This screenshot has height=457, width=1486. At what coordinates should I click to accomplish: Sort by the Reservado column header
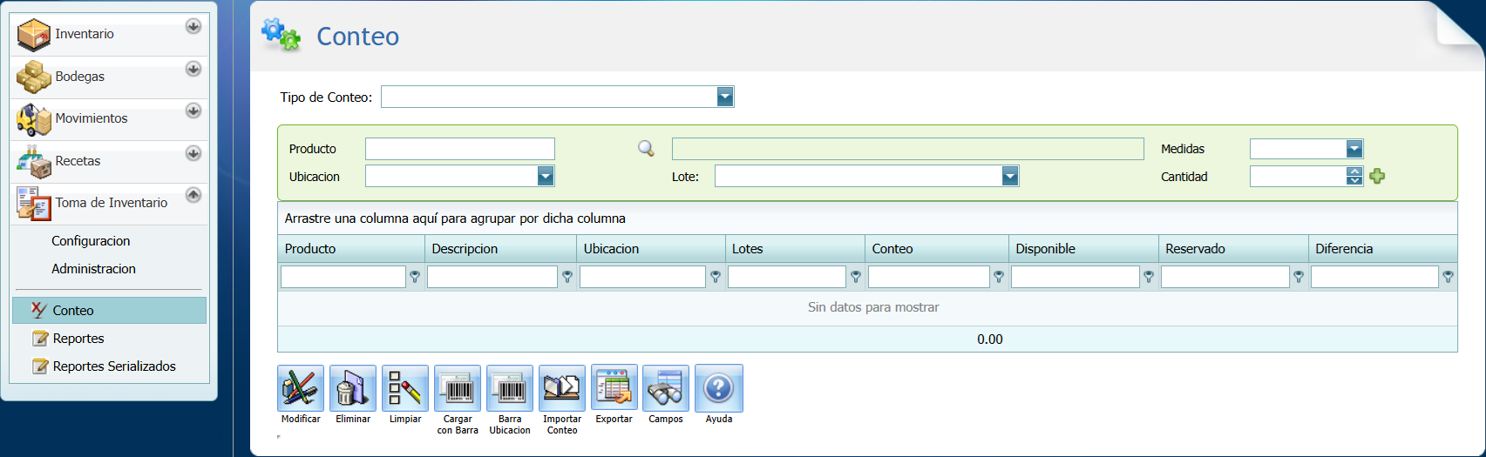click(x=1233, y=249)
